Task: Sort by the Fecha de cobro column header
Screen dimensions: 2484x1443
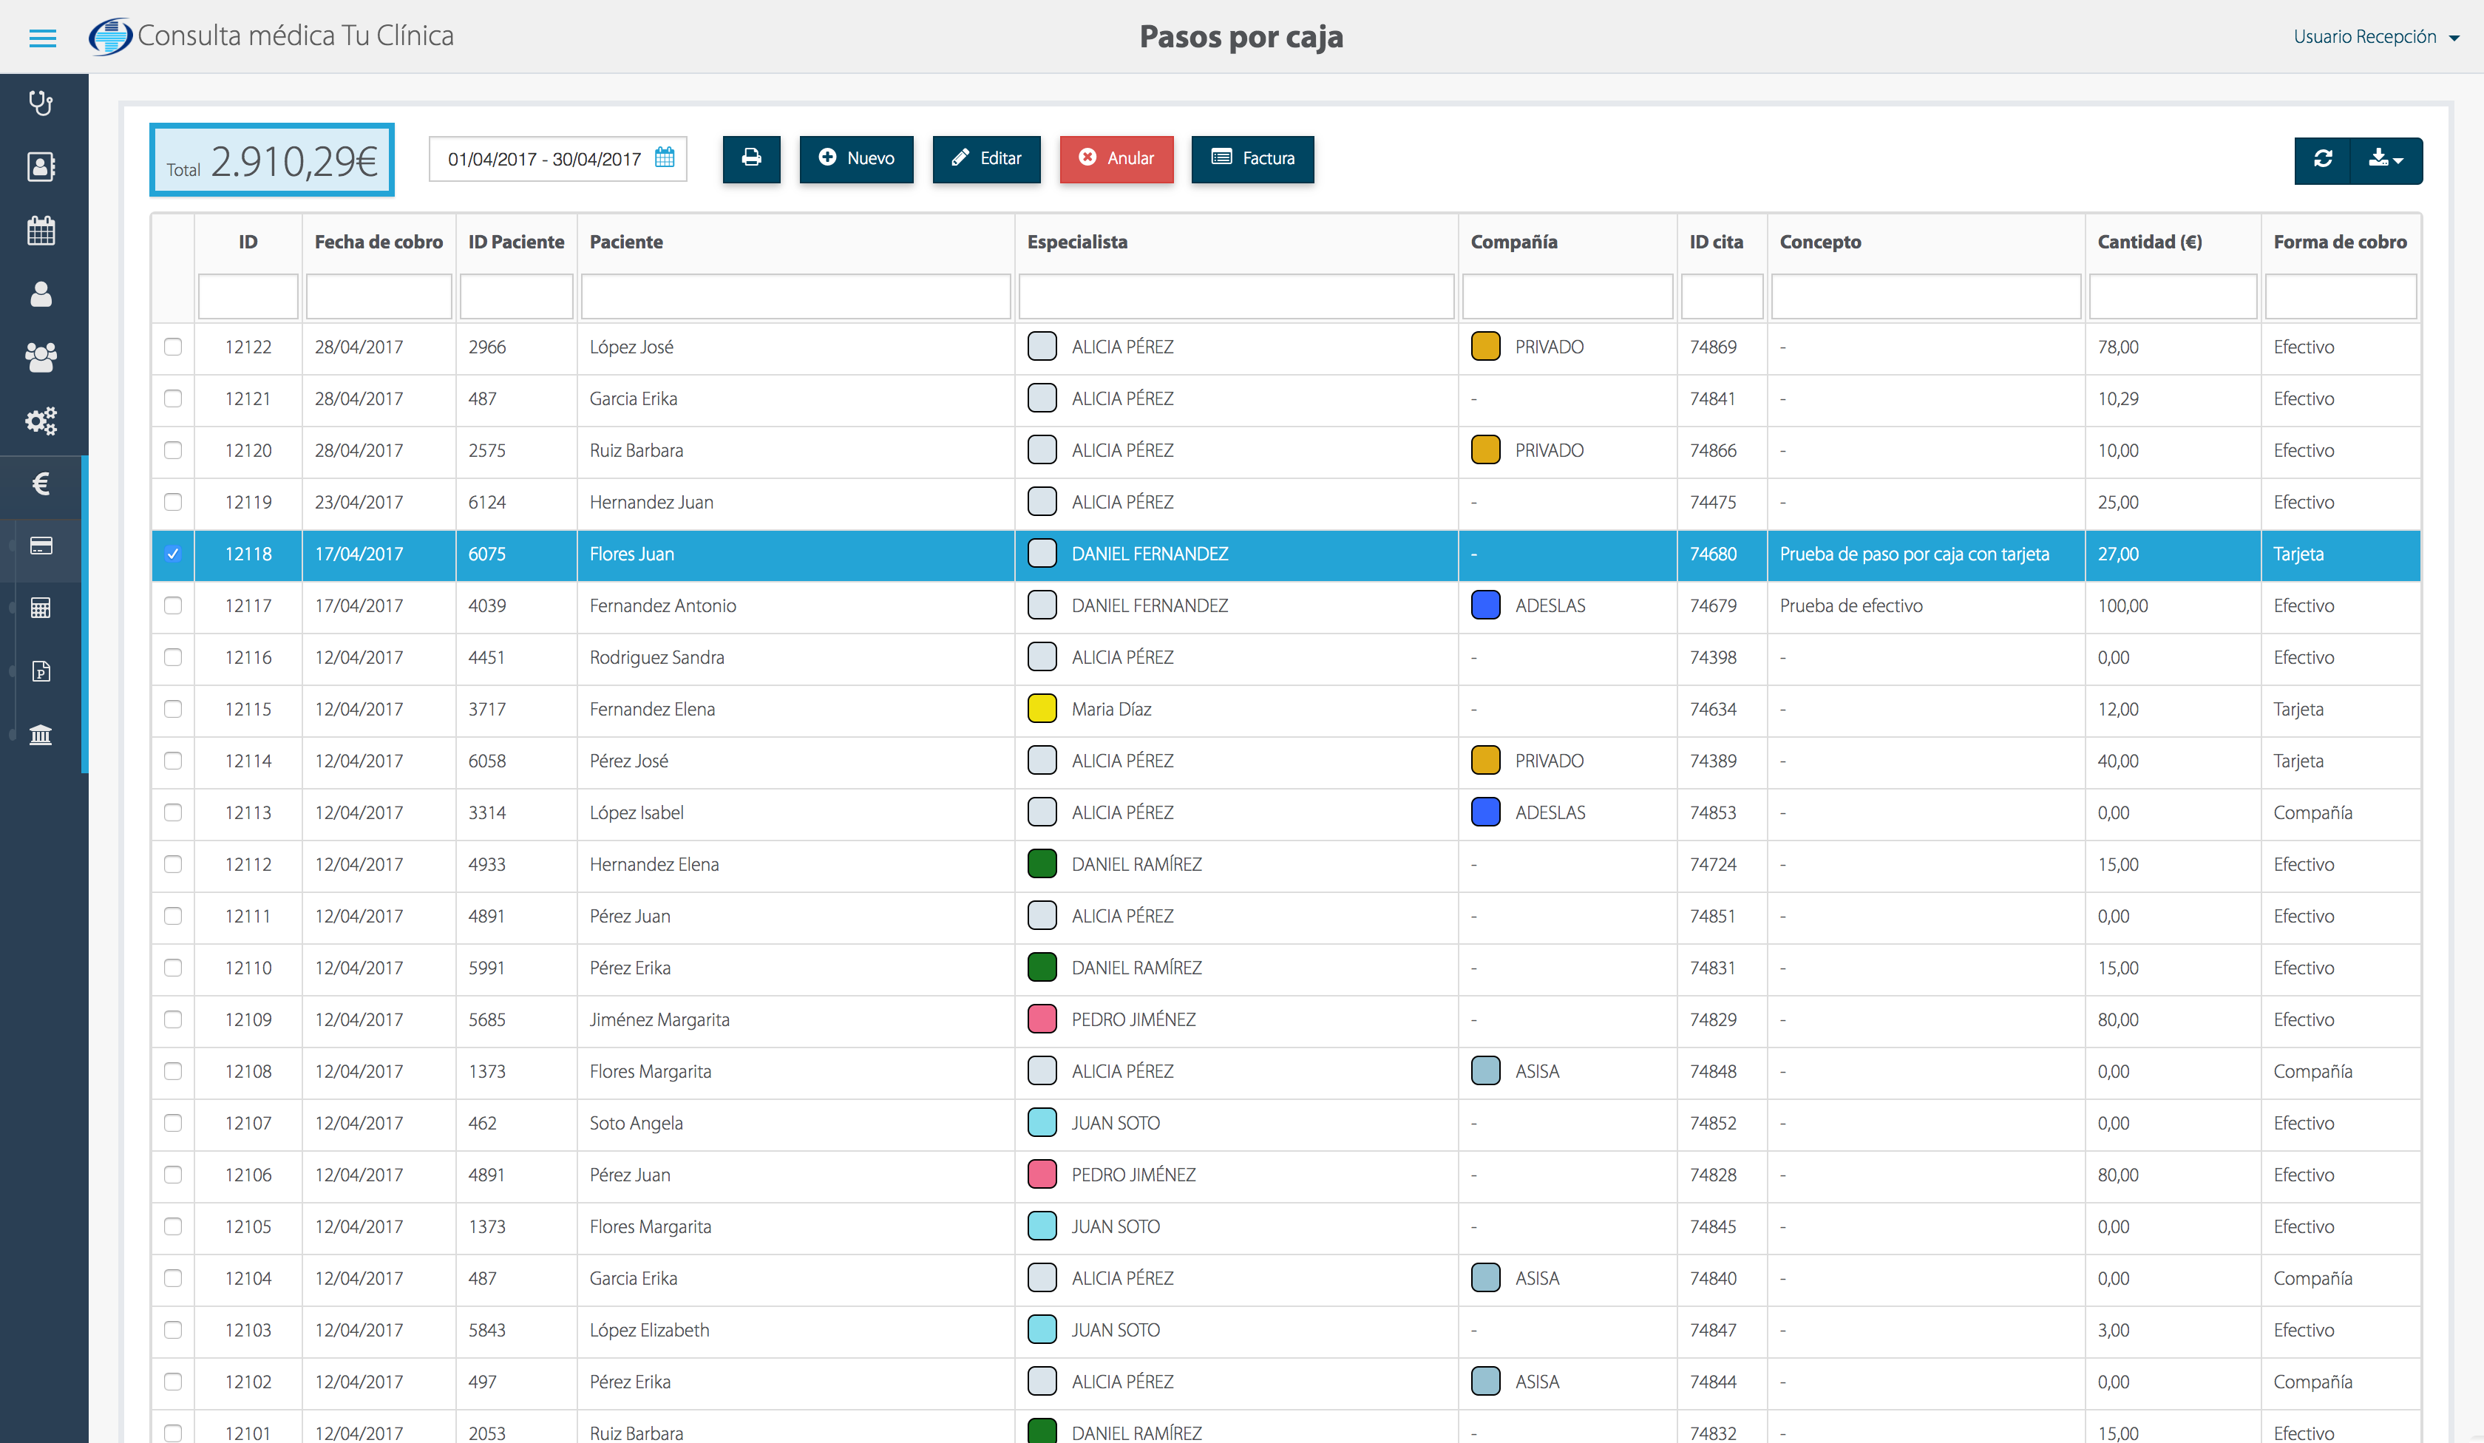Action: click(x=379, y=242)
